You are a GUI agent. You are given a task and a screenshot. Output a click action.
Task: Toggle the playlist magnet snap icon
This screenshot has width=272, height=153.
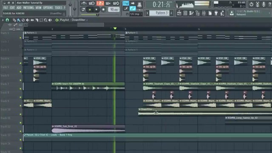click(x=7, y=20)
